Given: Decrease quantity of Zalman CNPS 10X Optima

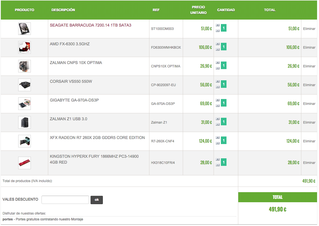Looking at the screenshot, I should 218,68.
